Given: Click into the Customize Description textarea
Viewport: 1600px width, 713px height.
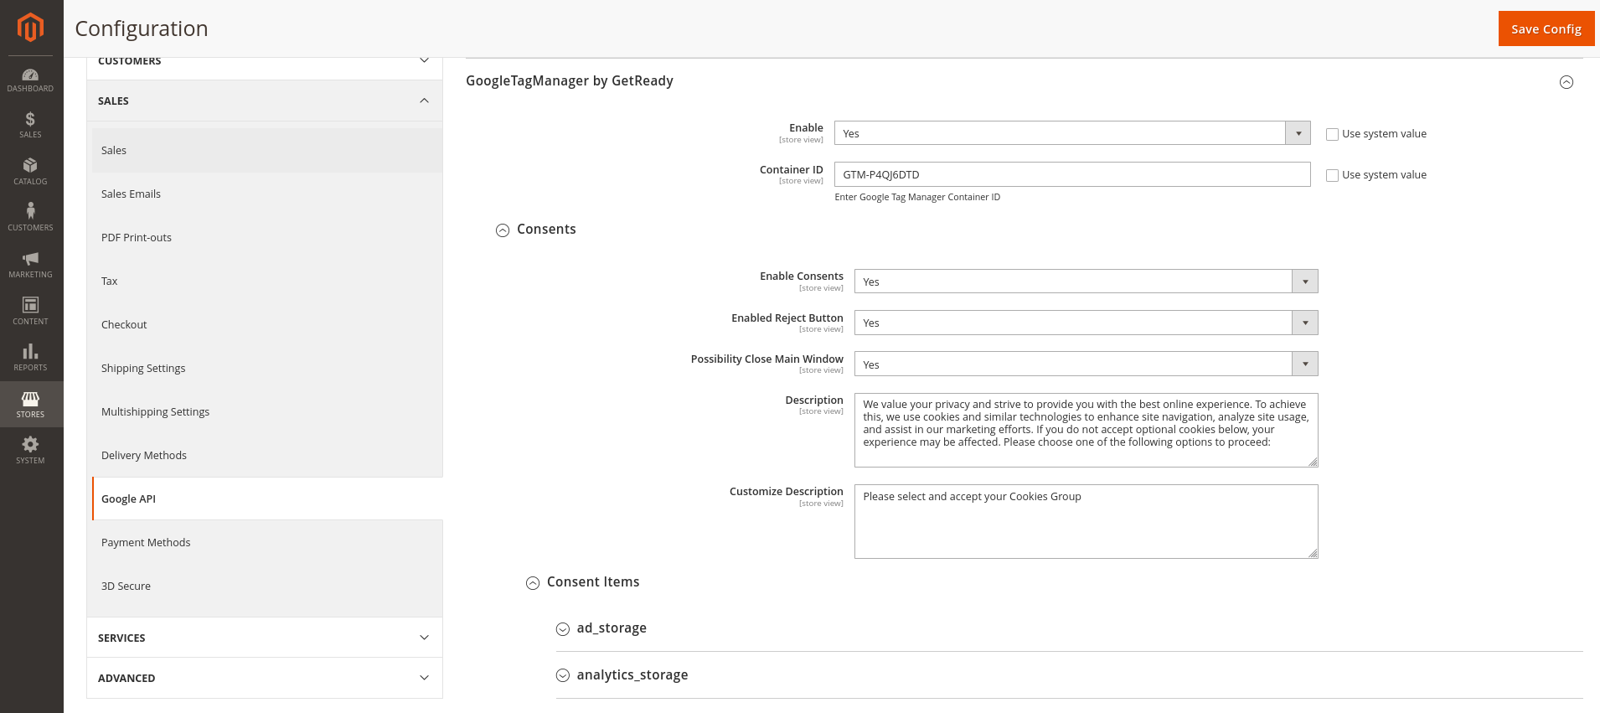Looking at the screenshot, I should coord(1086,521).
